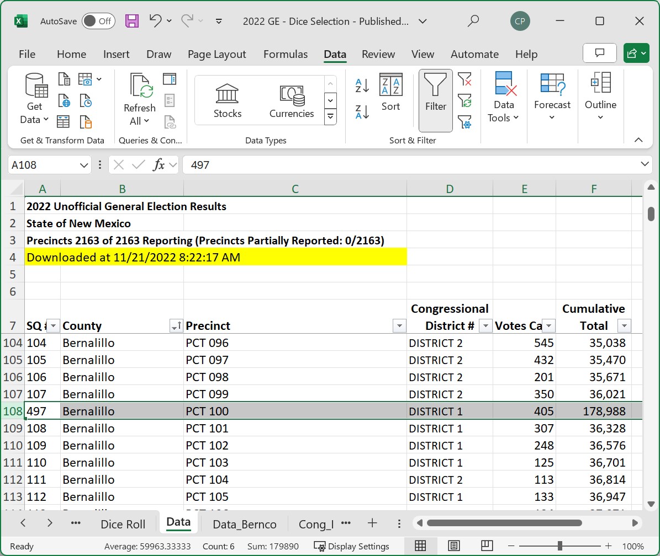Reapply the filter icon
Screen dimensions: 660x556
(x=464, y=101)
